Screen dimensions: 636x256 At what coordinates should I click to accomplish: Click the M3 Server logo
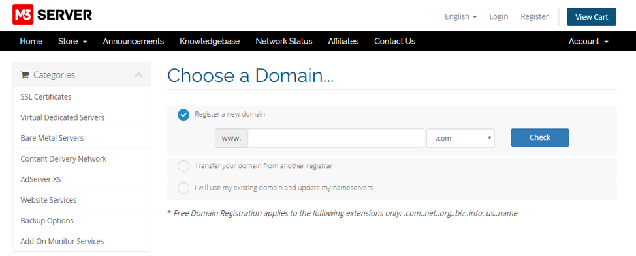(x=52, y=15)
